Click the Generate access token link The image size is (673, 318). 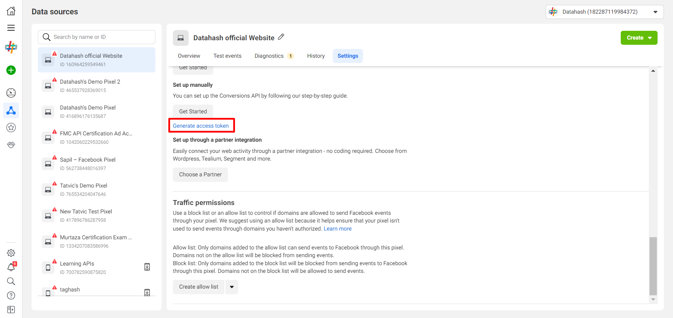tap(201, 126)
